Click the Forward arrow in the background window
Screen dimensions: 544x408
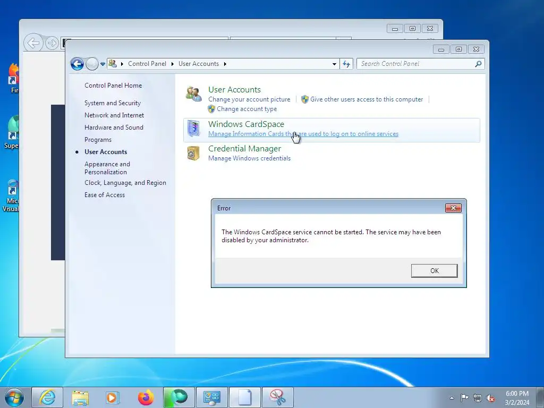click(52, 43)
